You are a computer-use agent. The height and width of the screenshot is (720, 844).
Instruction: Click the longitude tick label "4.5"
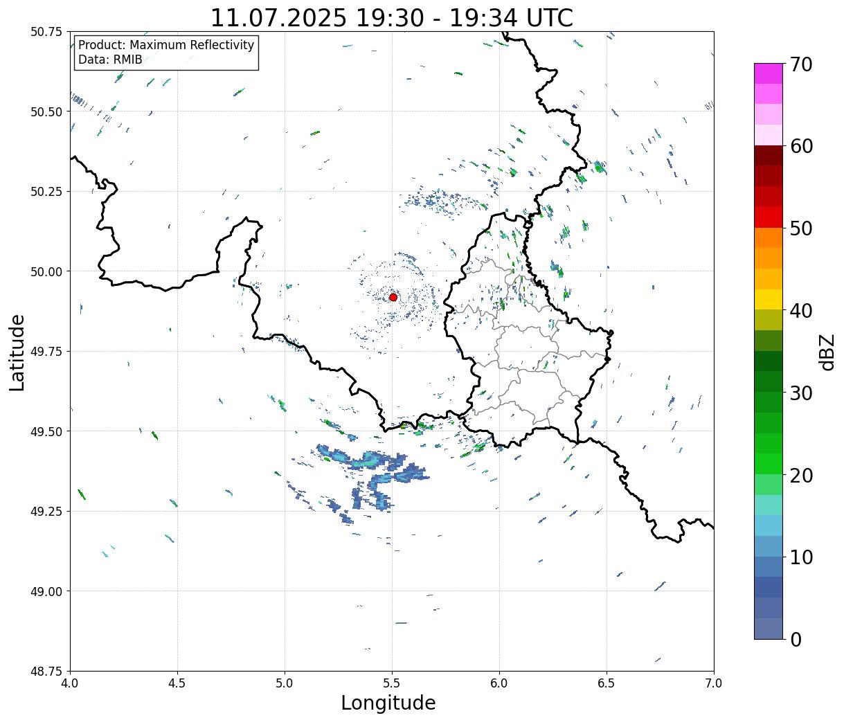[x=177, y=683]
